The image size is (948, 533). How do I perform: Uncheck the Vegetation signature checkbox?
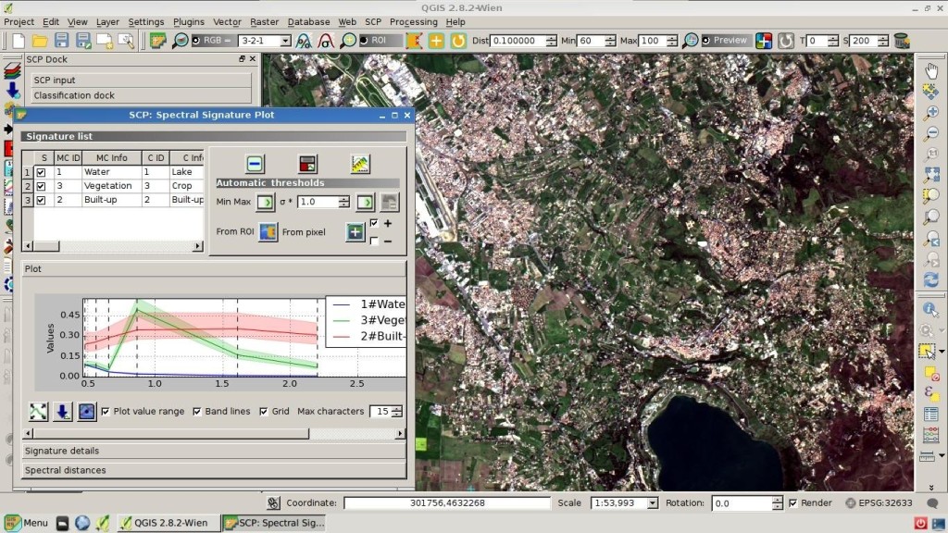tap(41, 186)
